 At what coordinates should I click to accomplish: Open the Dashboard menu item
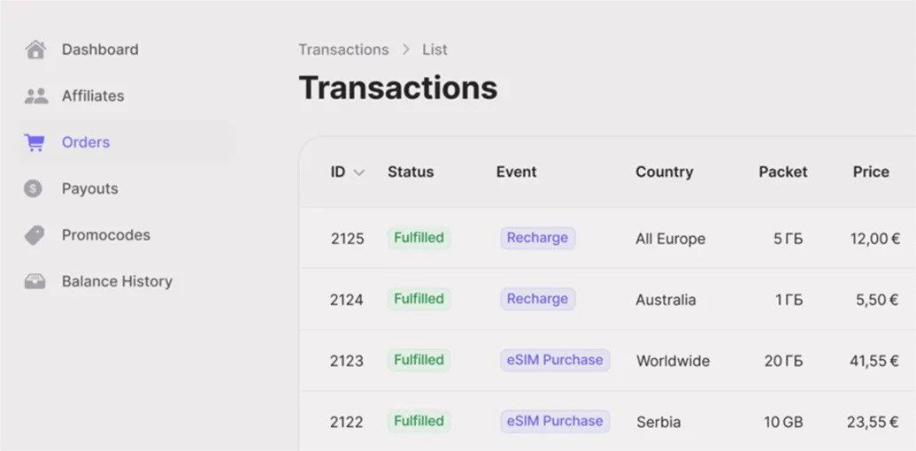(x=100, y=50)
